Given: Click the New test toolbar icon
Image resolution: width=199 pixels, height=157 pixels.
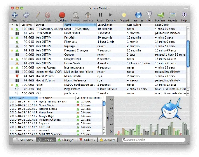Looking at the screenshot, I should [x=15, y=15].
